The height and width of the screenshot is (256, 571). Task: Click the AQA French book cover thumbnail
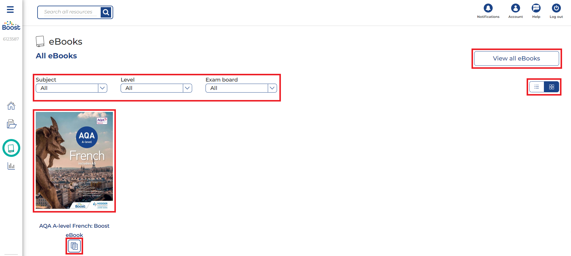[74, 160]
